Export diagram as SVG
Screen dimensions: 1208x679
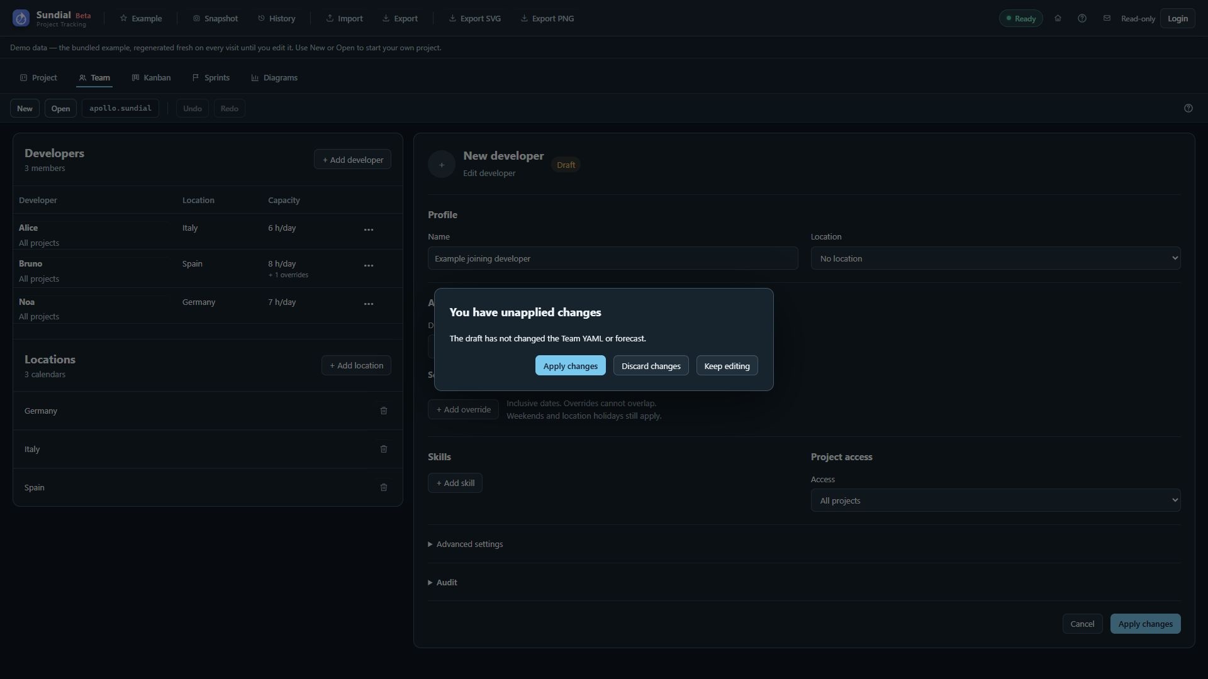pyautogui.click(x=475, y=18)
